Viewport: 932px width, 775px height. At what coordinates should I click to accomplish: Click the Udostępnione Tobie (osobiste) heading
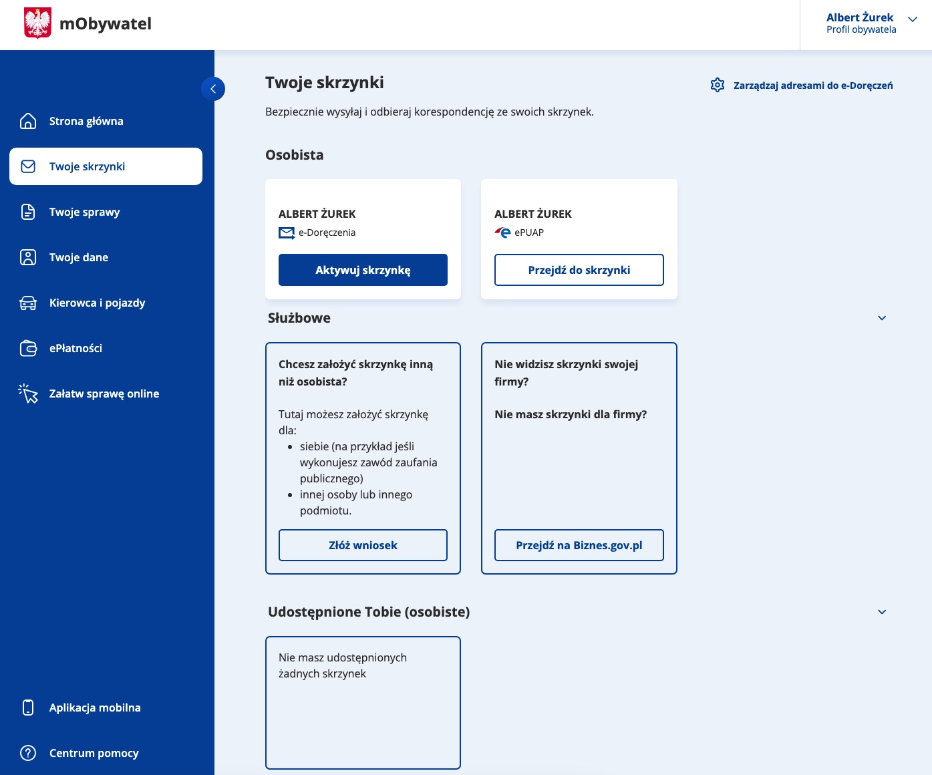pyautogui.click(x=369, y=612)
